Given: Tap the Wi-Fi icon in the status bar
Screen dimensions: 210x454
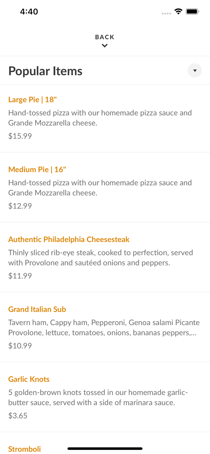Looking at the screenshot, I should click(x=178, y=11).
